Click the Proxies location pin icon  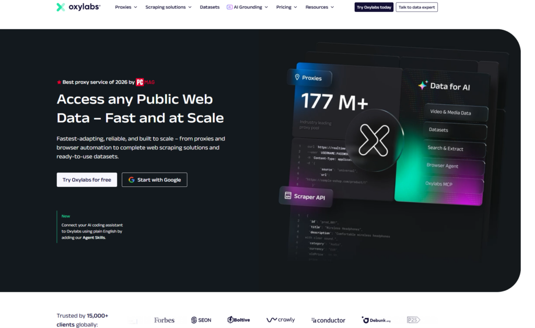[297, 77]
